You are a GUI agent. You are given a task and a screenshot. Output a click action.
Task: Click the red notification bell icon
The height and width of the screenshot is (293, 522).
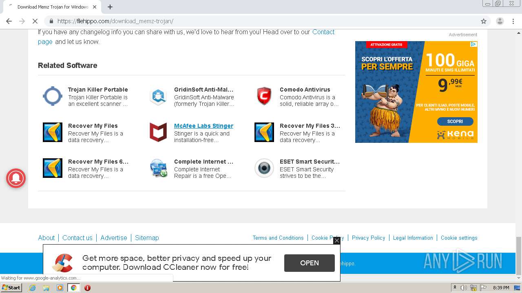[16, 178]
